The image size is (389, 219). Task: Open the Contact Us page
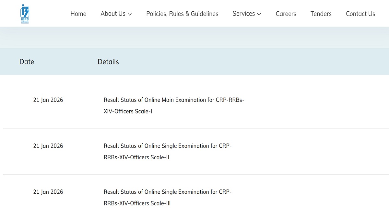pyautogui.click(x=360, y=14)
